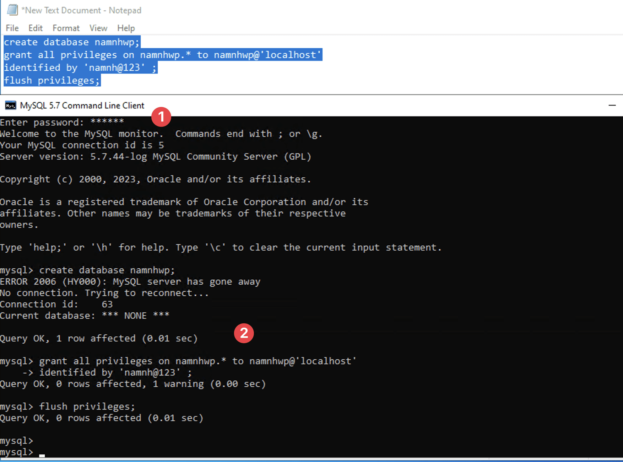Open the View menu in Notepad
This screenshot has height=462, width=623.
98,28
